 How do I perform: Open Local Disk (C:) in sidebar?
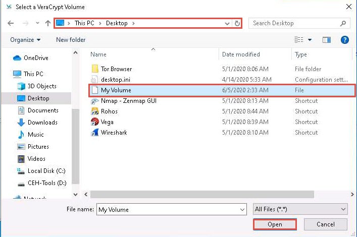pos(46,171)
